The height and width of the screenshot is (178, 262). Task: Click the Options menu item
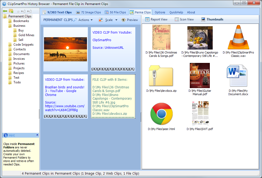[160, 12]
